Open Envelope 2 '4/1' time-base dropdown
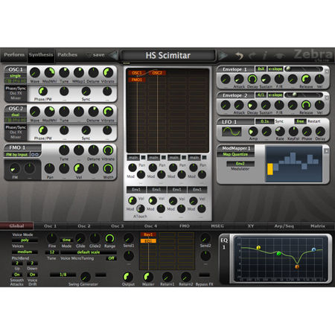This screenshot has width=335, height=335. click(x=261, y=95)
